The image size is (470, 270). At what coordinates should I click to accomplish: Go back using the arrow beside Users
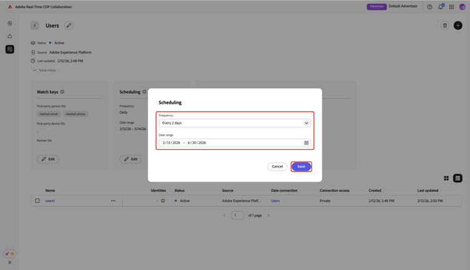pos(34,26)
